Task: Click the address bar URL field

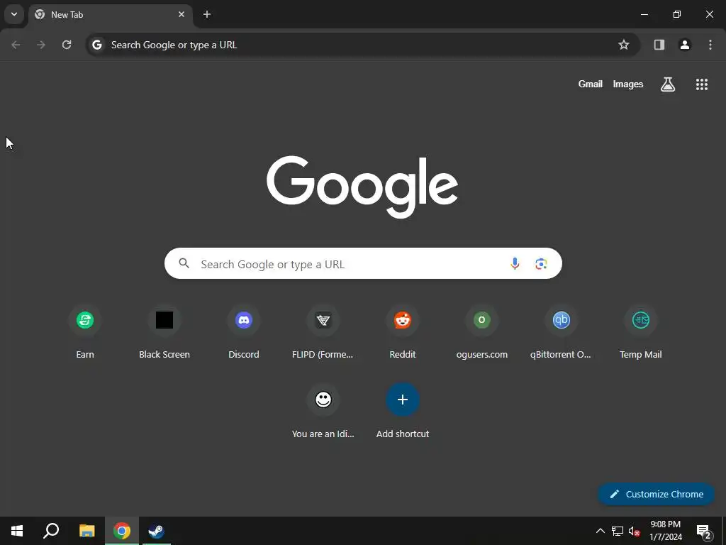Action: point(362,45)
